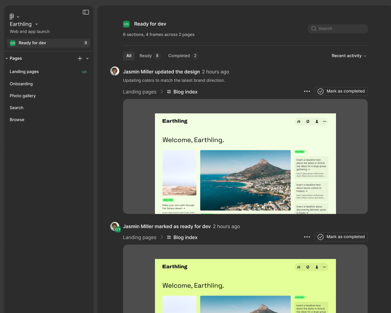Open the ellipsis menu beside first Mark as completed button
The image size is (391, 313).
[x=307, y=91]
